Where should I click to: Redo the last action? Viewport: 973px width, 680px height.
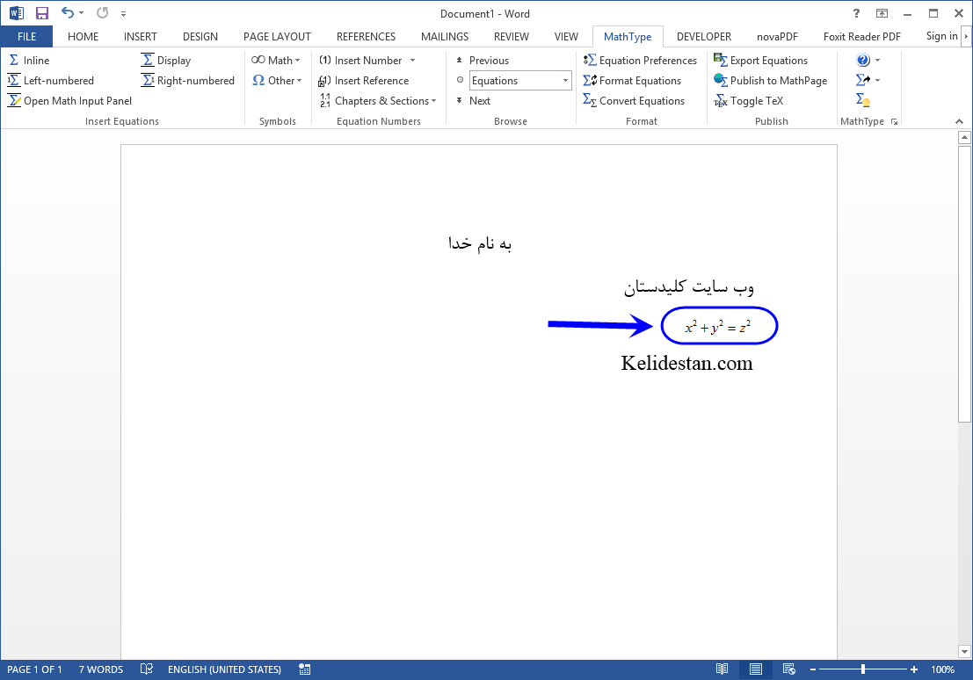coord(102,13)
